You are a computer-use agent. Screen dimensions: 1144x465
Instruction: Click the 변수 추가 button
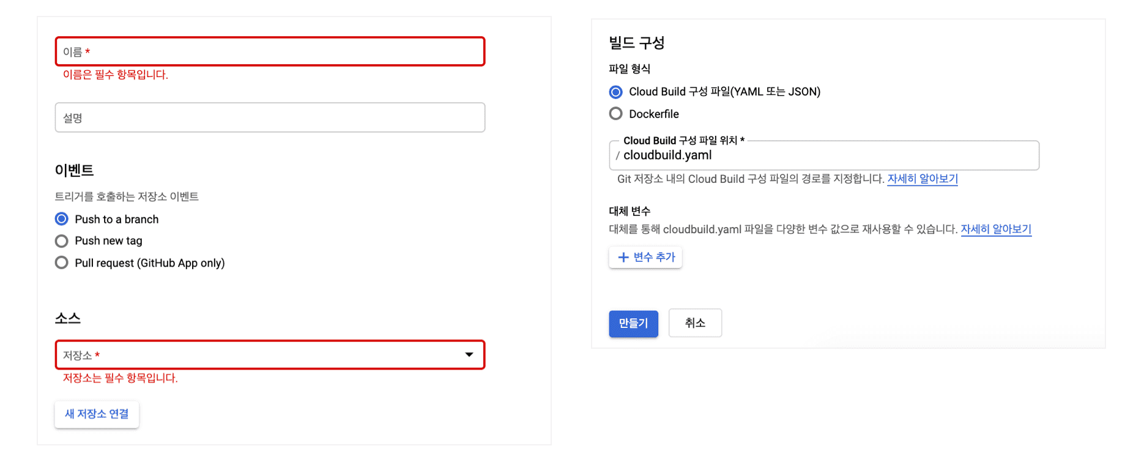[x=645, y=258]
